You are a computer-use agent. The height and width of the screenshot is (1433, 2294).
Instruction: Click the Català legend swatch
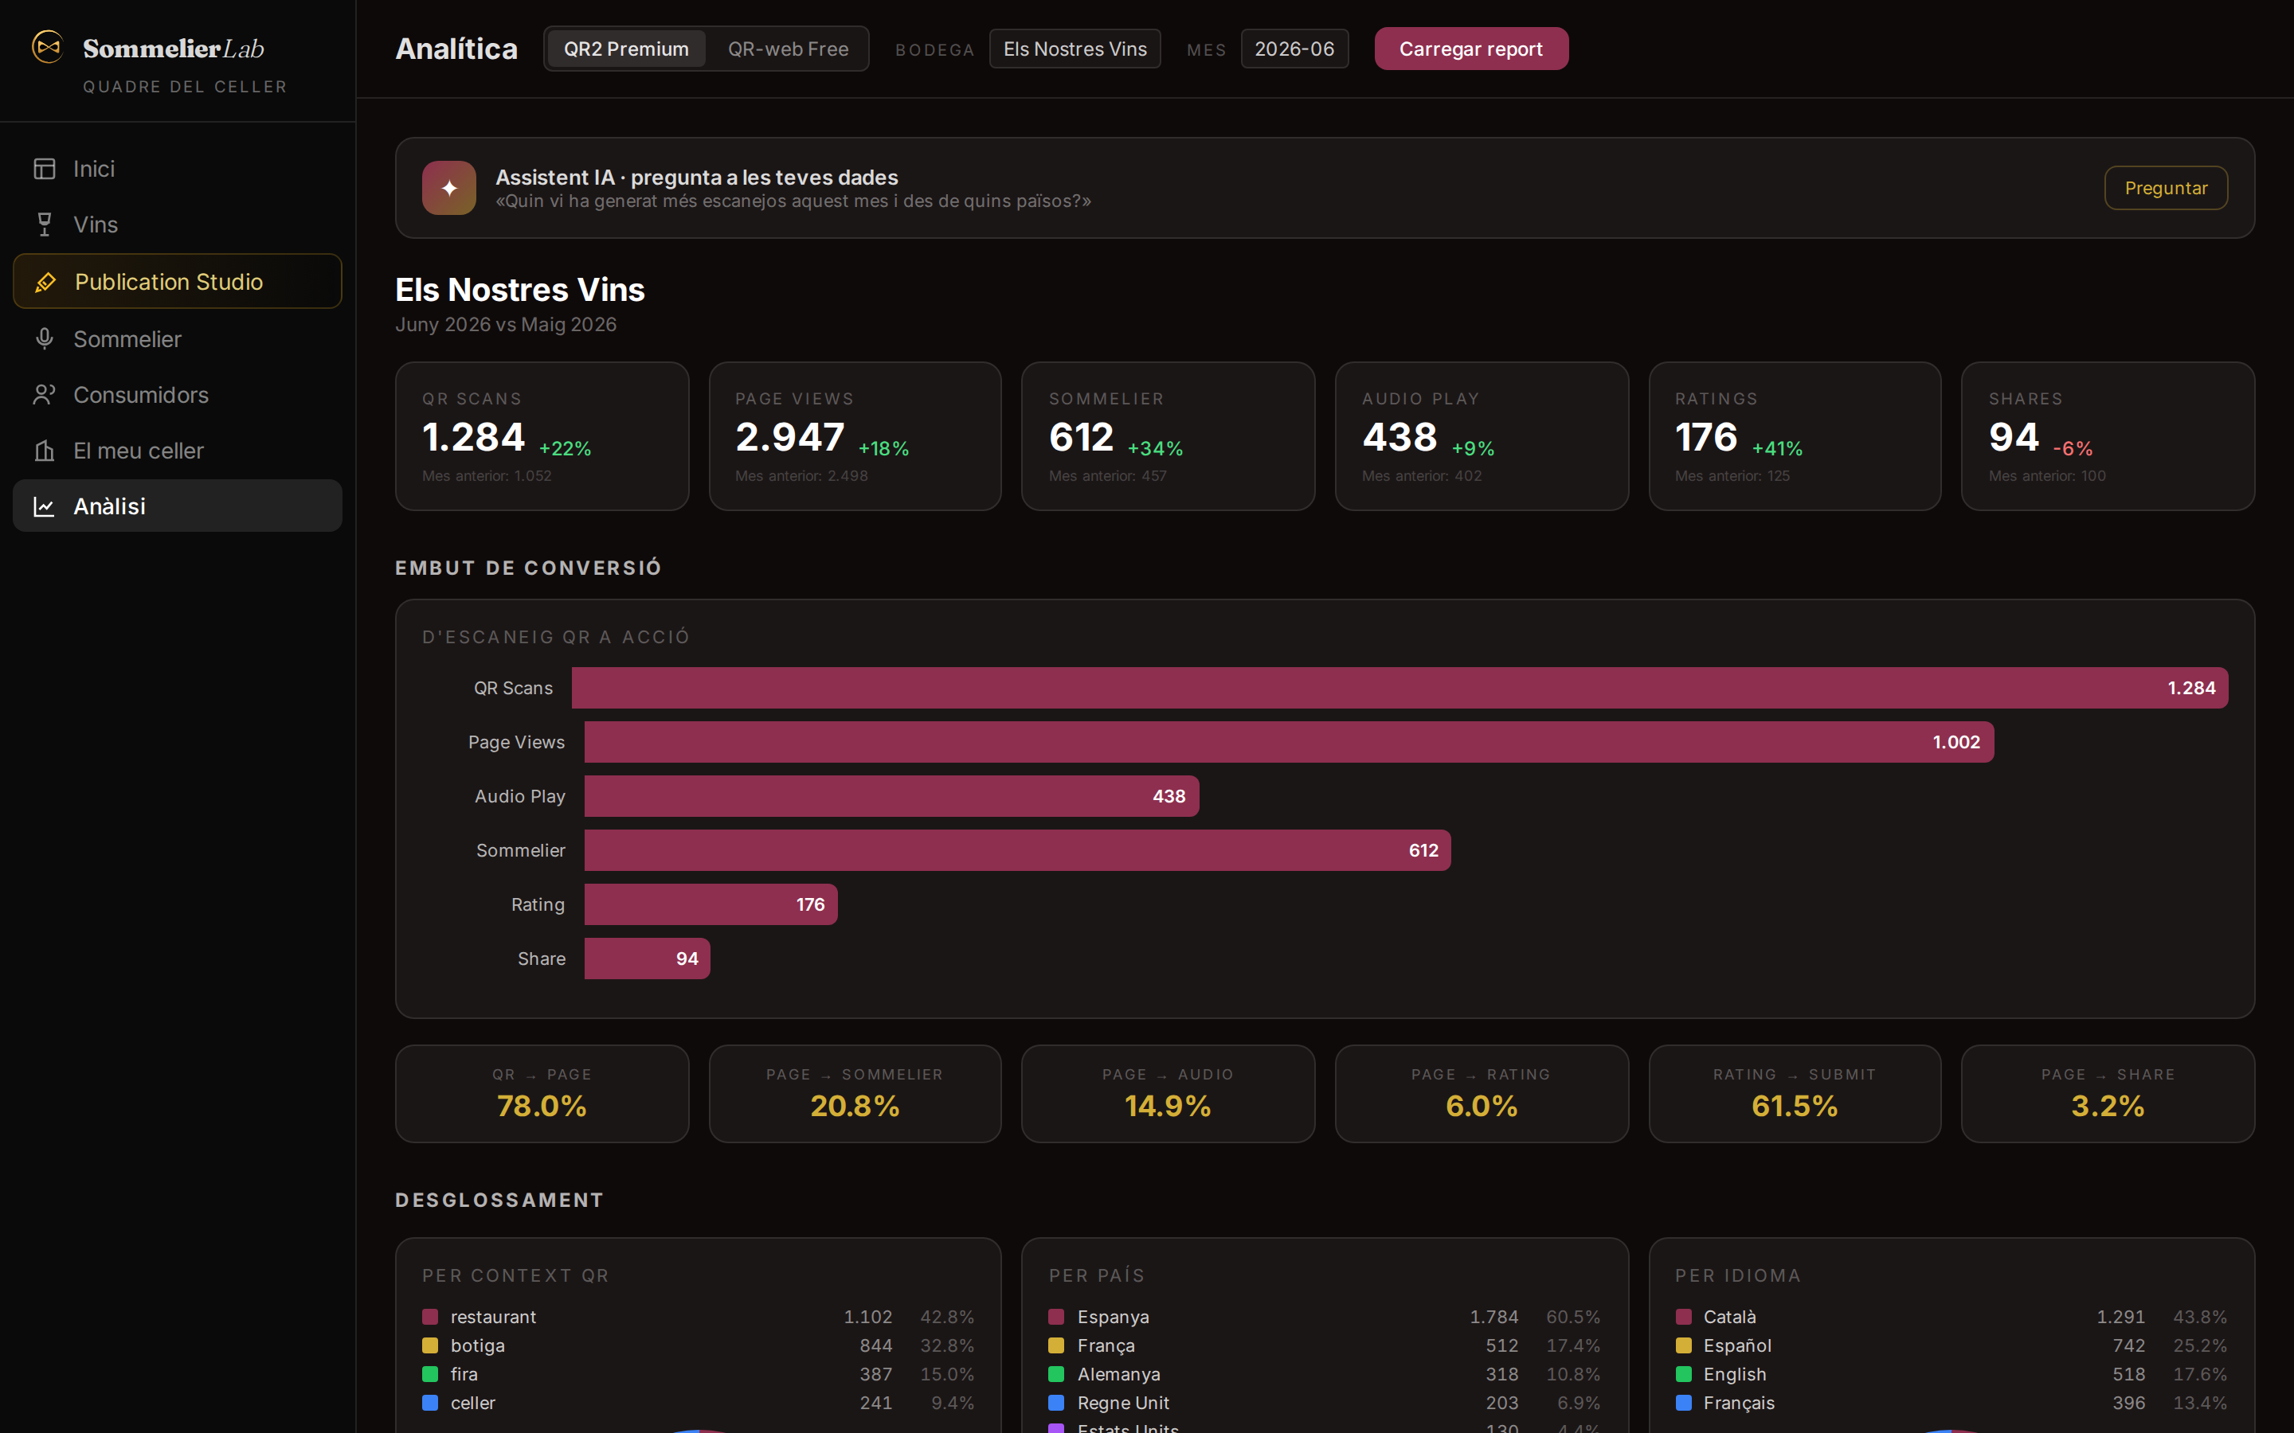pyautogui.click(x=1684, y=1317)
